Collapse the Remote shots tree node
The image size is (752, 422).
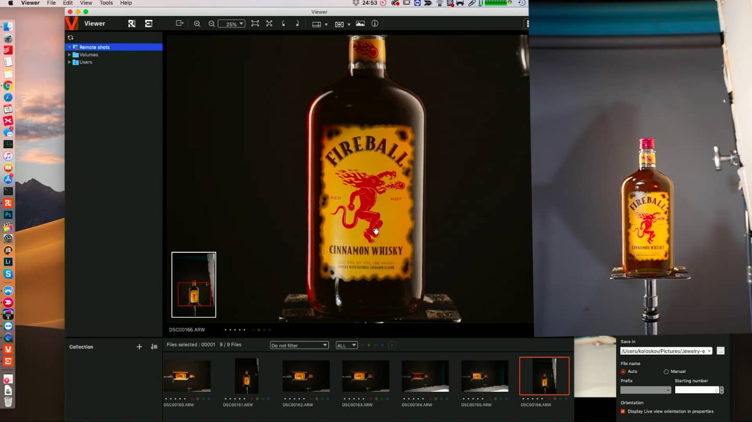click(69, 47)
